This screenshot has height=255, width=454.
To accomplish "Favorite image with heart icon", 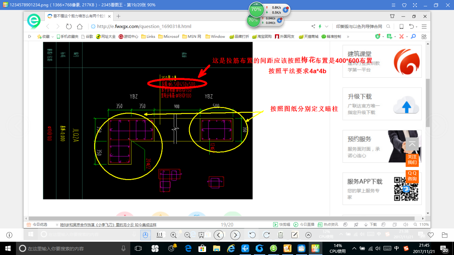I will [x=431, y=235].
